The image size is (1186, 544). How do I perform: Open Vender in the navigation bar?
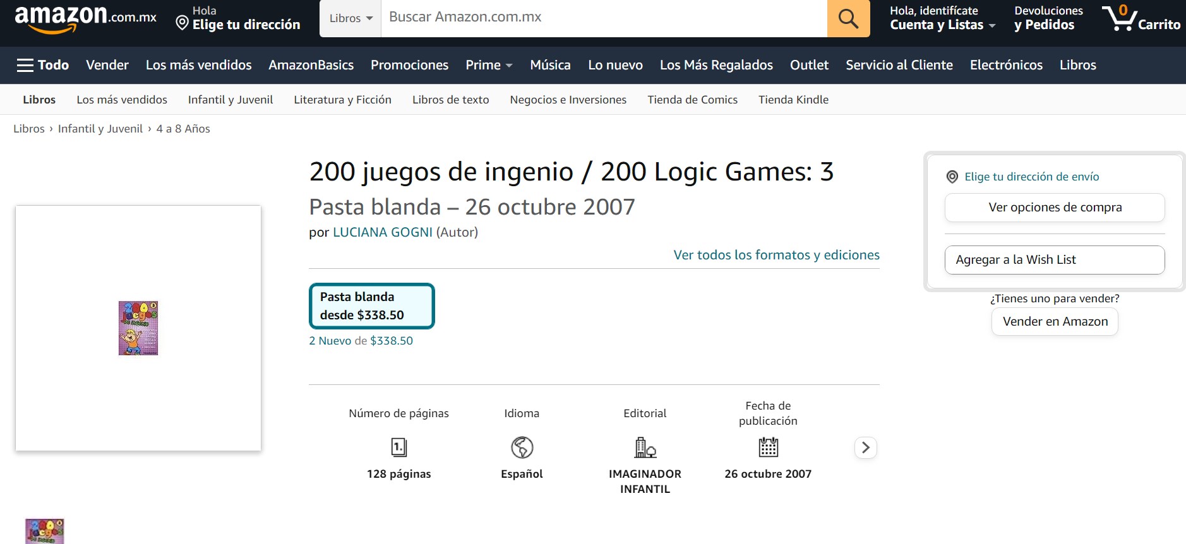point(107,65)
